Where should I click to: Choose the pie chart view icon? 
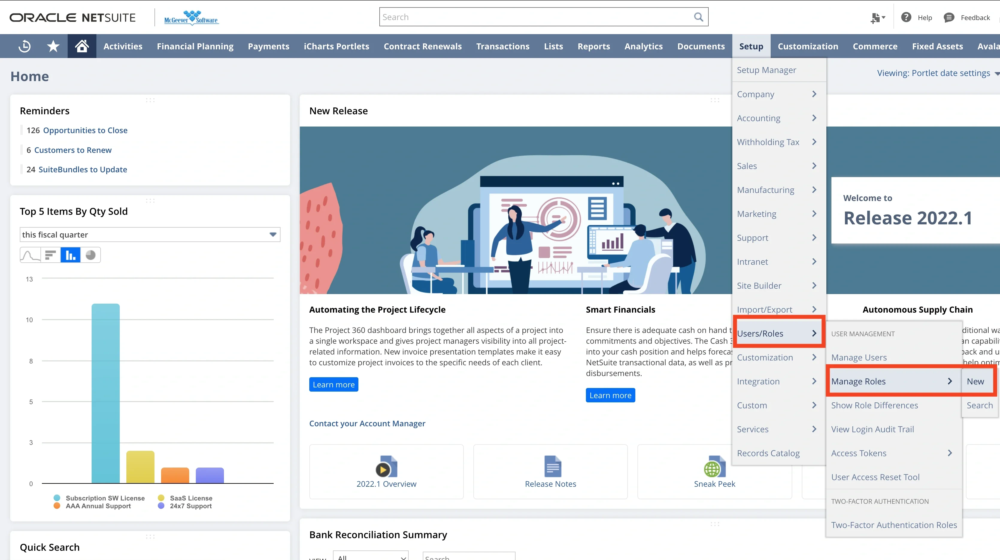(x=91, y=255)
